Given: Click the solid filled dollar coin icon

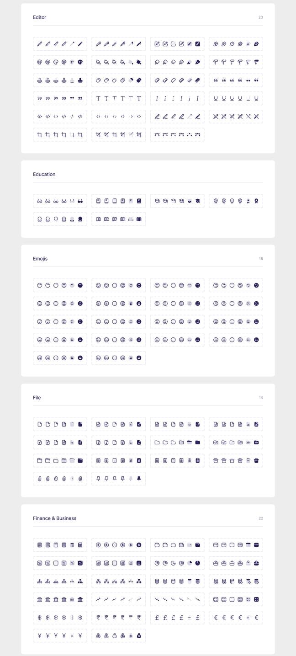Looking at the screenshot, I should click(x=139, y=545).
